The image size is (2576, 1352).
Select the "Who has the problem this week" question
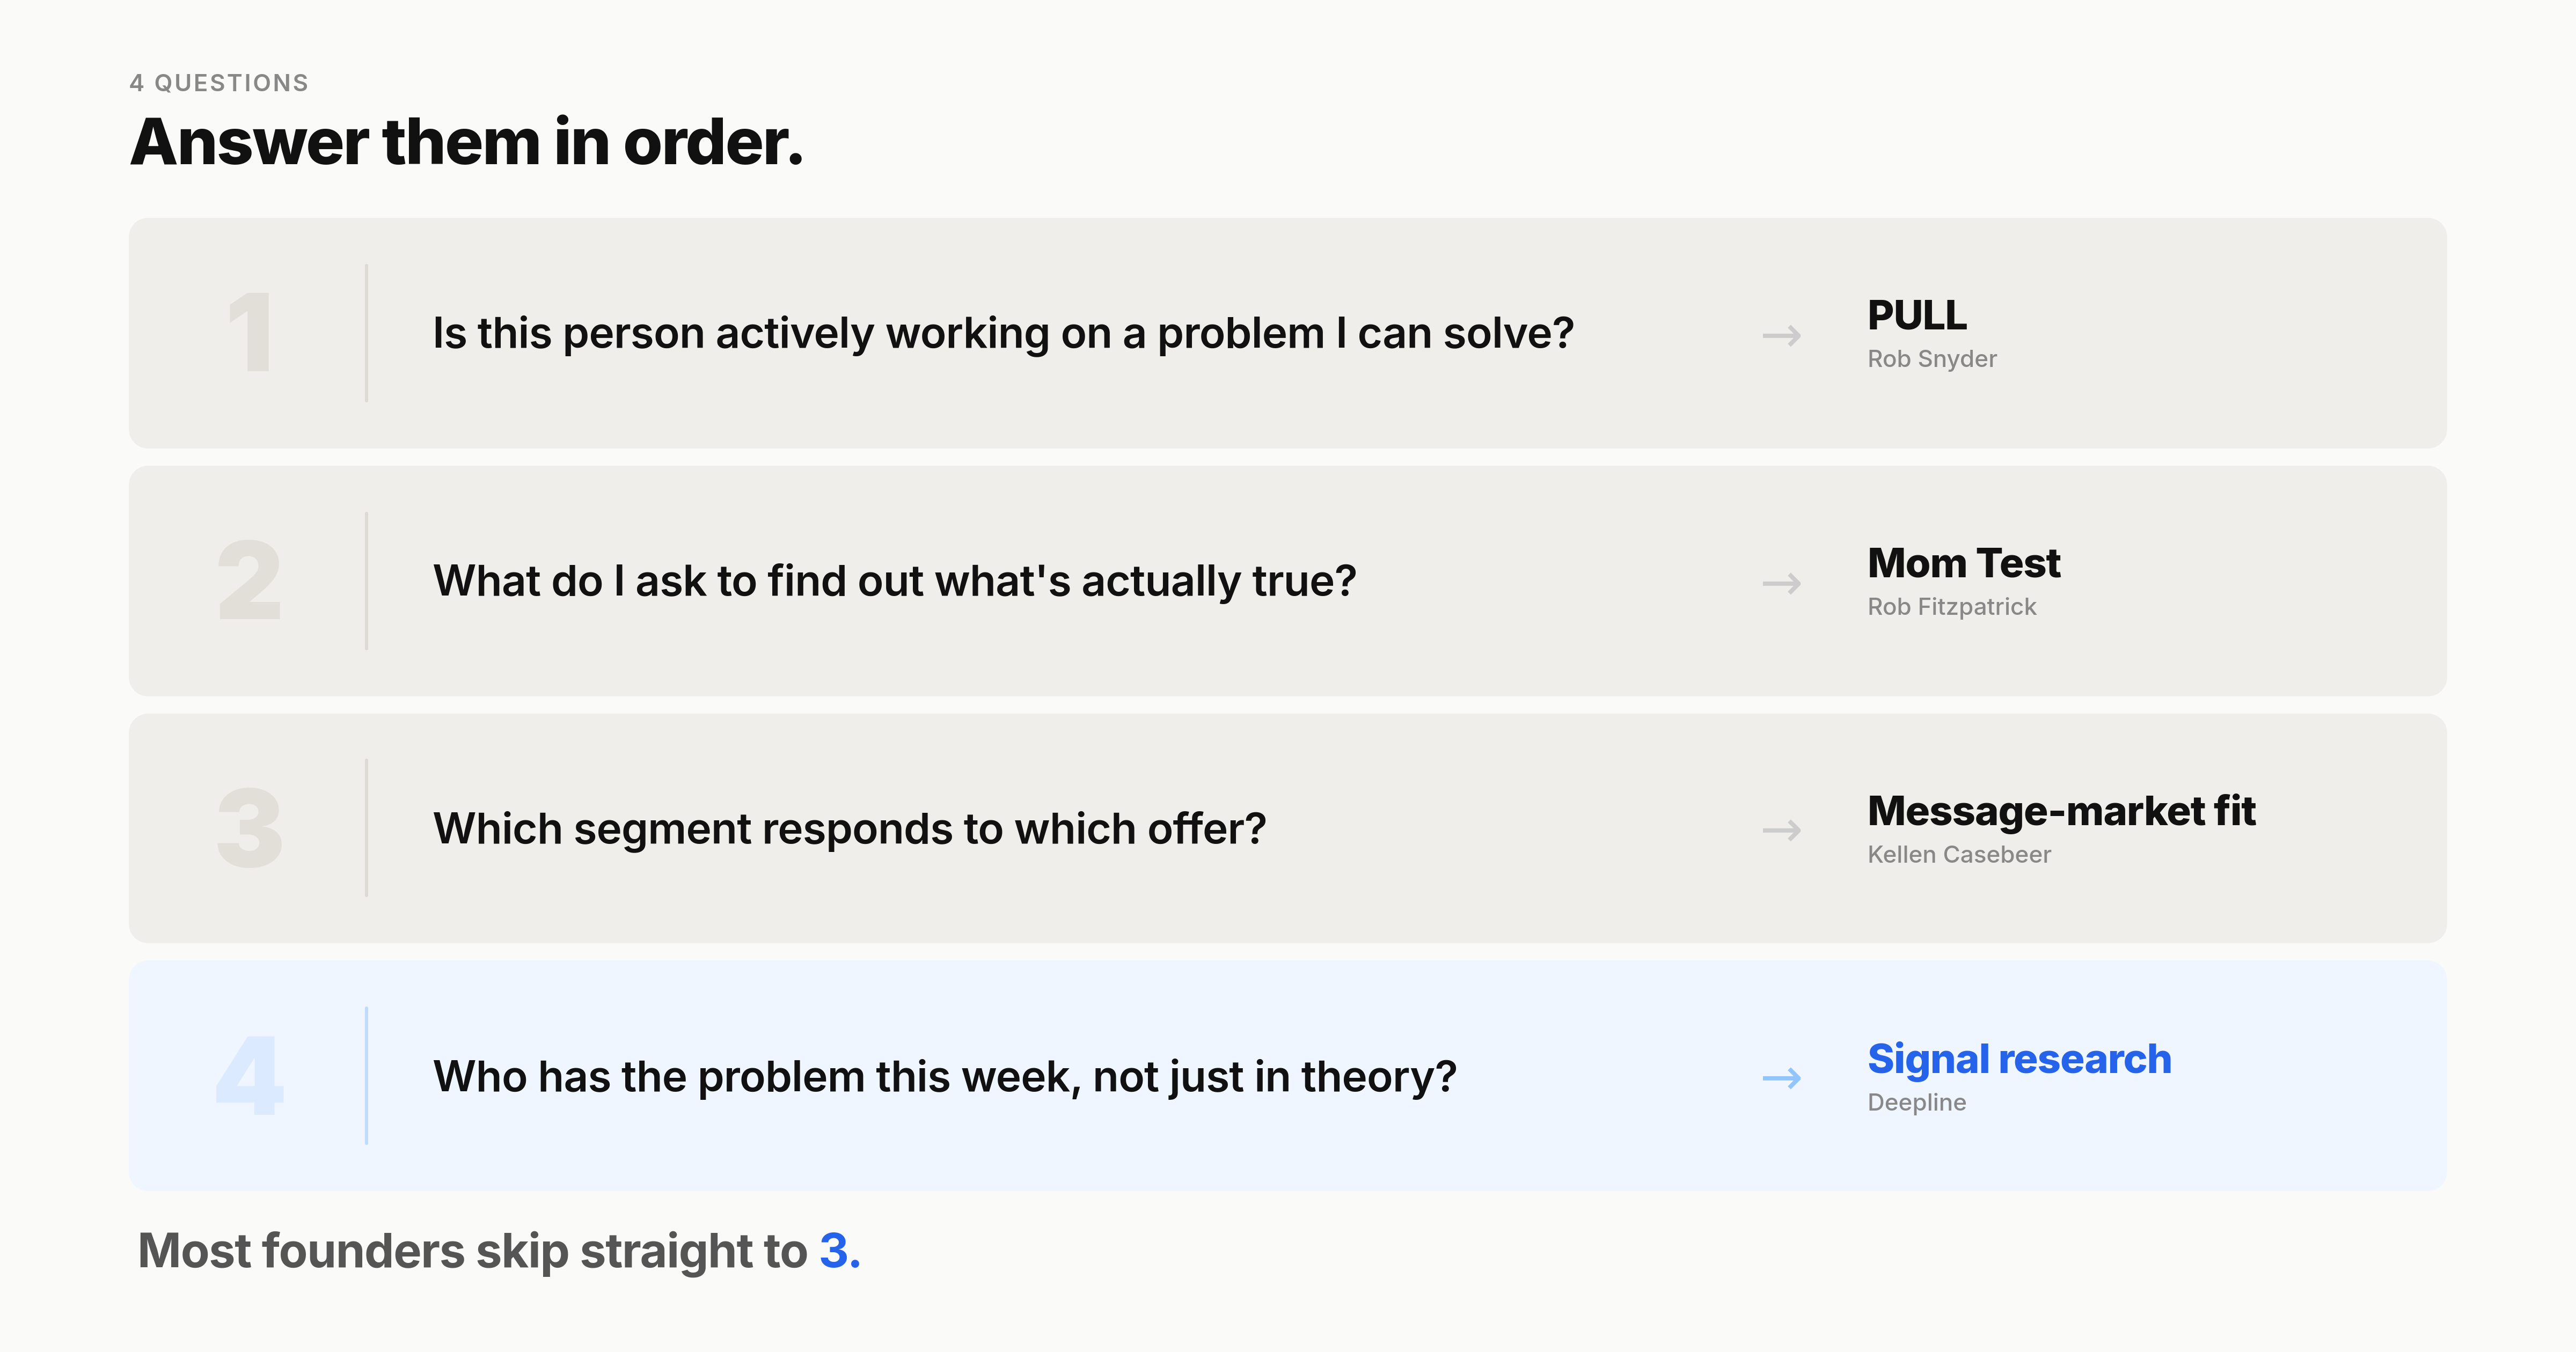coord(945,1077)
